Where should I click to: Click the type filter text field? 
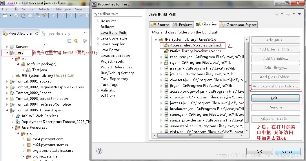(118, 14)
